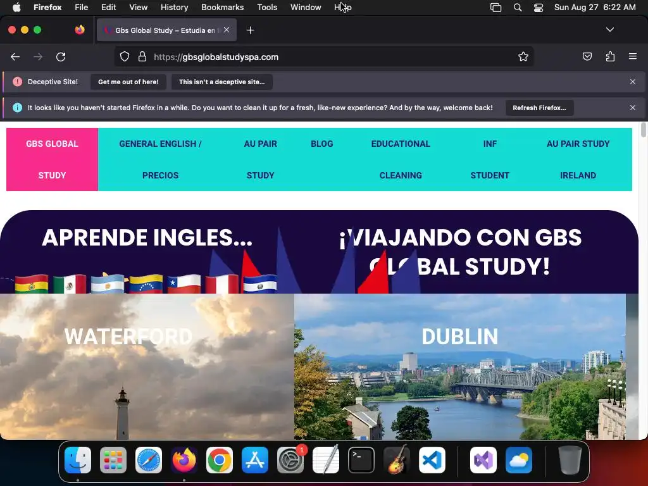Viewport: 648px width, 486px height.
Task: Dismiss the Refresh Firefox notification bar
Action: click(632, 108)
